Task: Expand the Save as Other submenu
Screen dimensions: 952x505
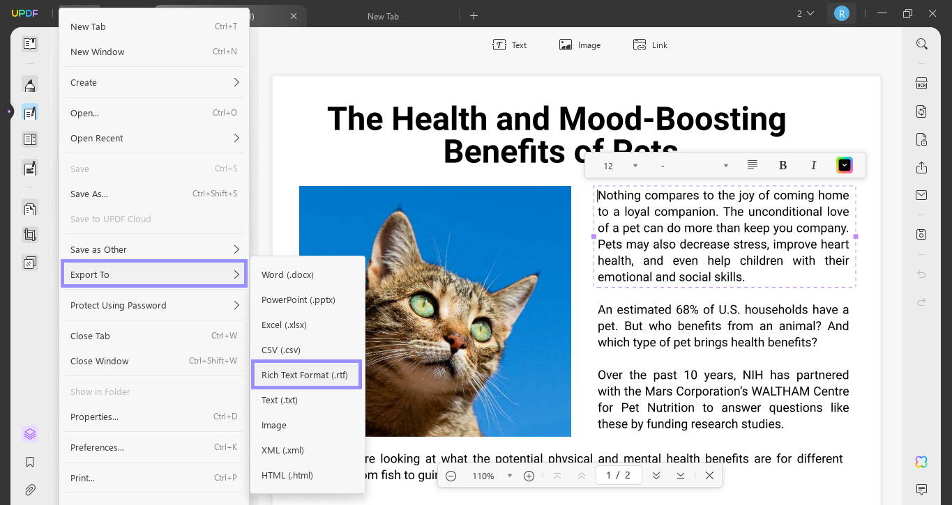Action: pos(153,249)
